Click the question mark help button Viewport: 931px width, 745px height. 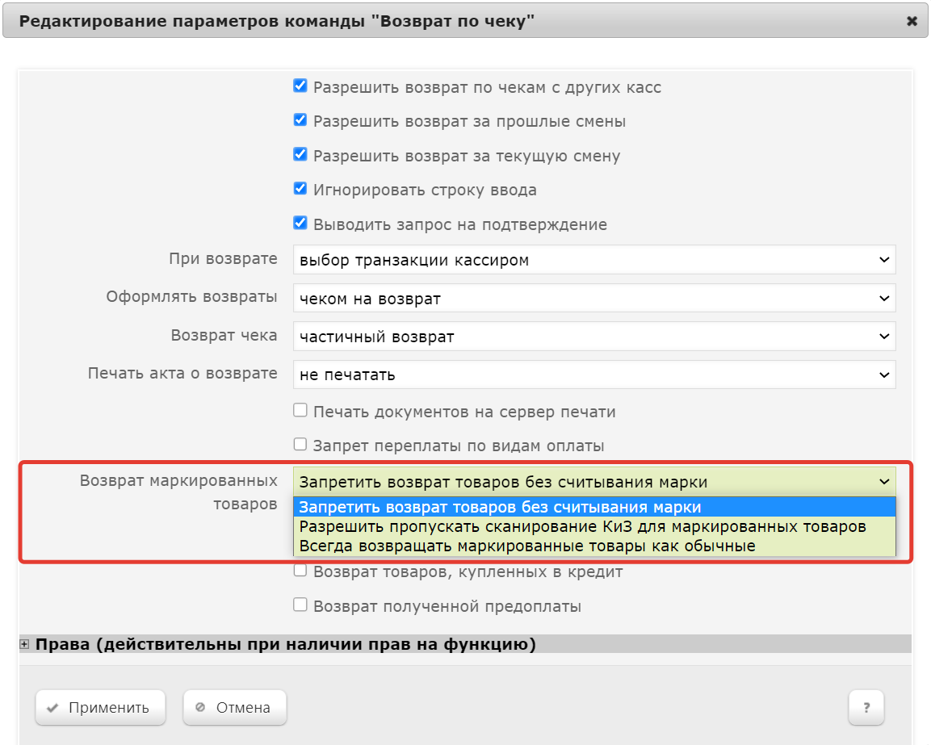click(866, 708)
